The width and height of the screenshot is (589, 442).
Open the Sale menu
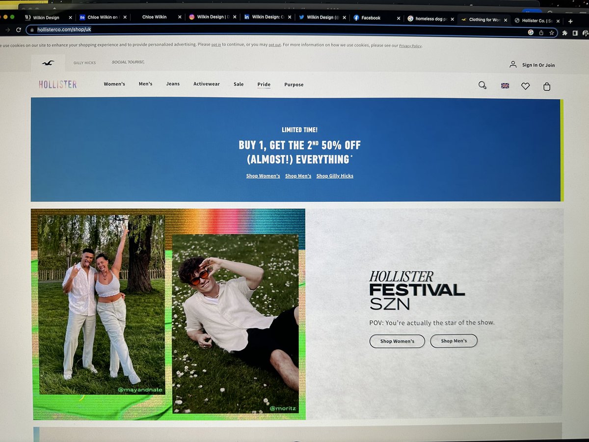[x=239, y=84]
